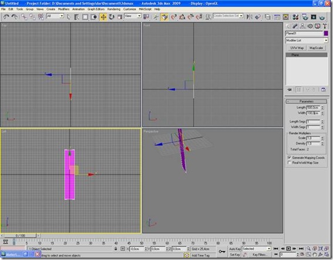Switch to the Hierarchy panel tab
333x260 pixels.
[x=302, y=26]
